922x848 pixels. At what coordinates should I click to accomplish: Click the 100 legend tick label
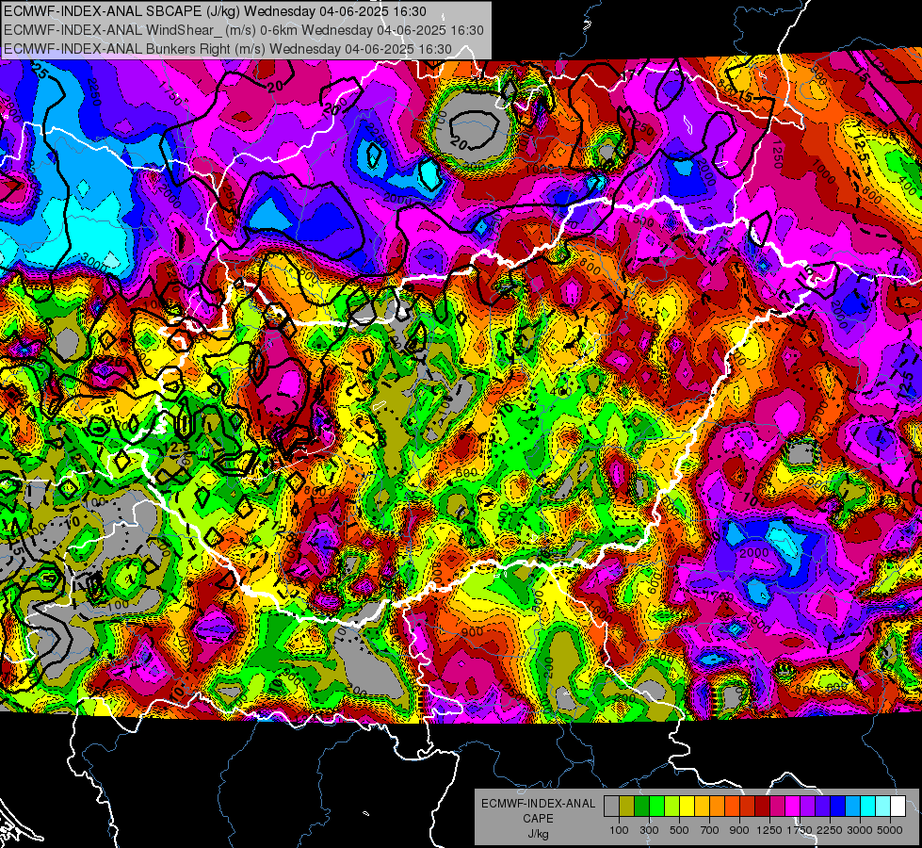pyautogui.click(x=619, y=830)
